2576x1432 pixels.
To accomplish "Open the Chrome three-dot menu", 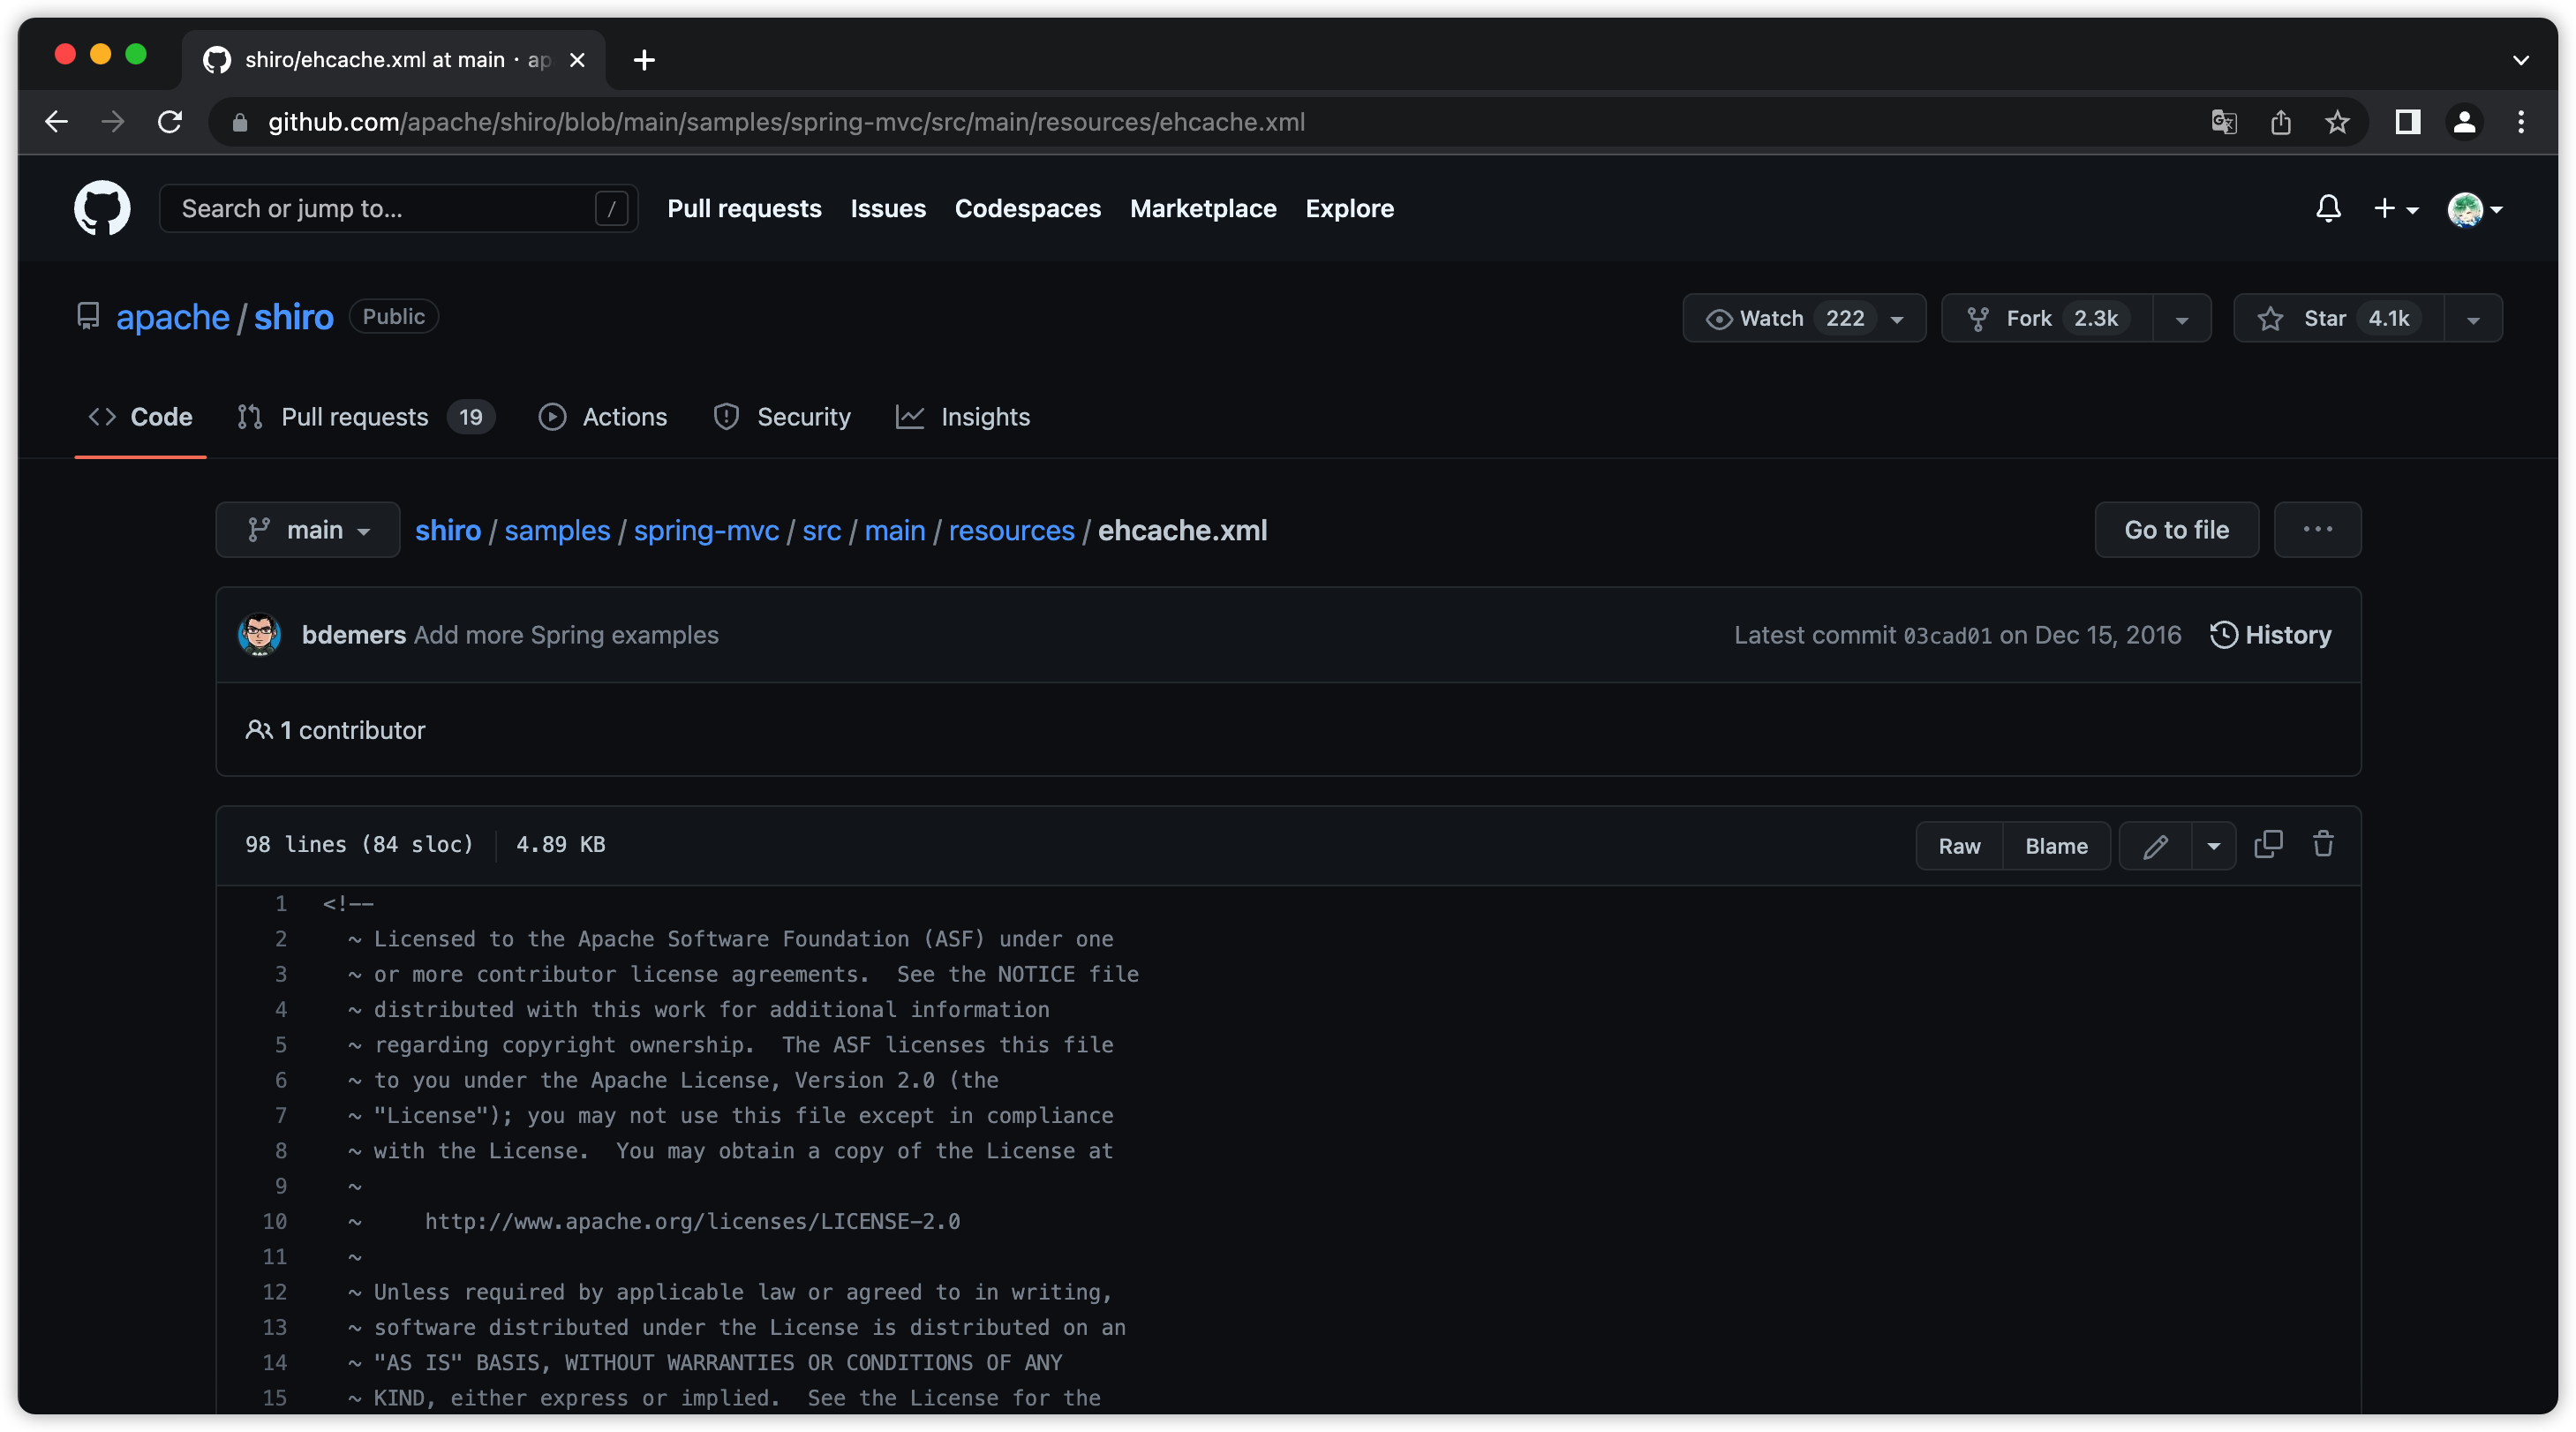I will (x=2521, y=122).
